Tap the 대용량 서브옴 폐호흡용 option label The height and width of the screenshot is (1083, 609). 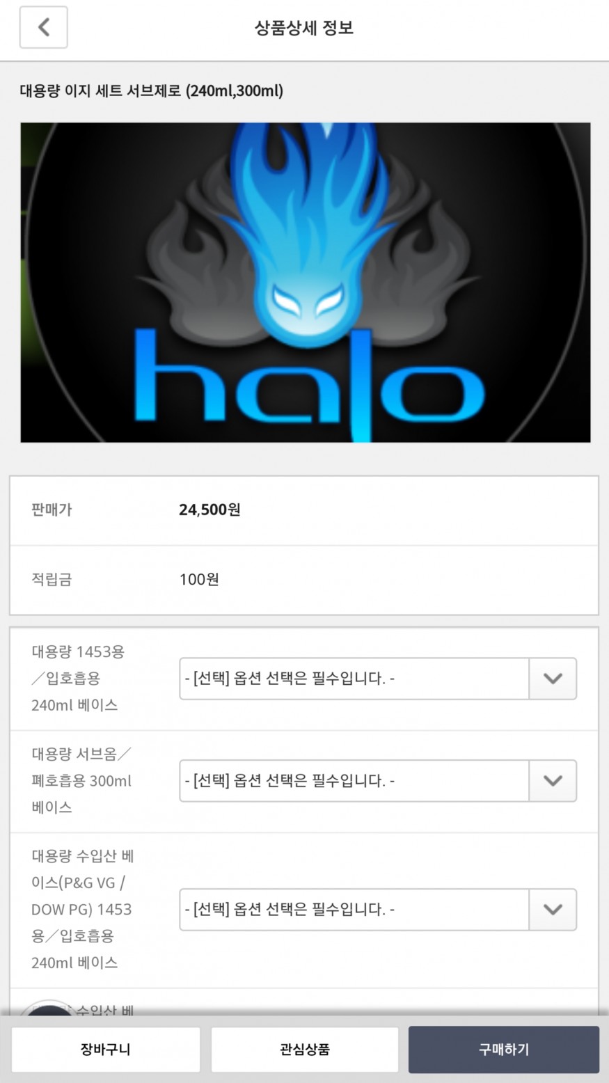pos(81,781)
